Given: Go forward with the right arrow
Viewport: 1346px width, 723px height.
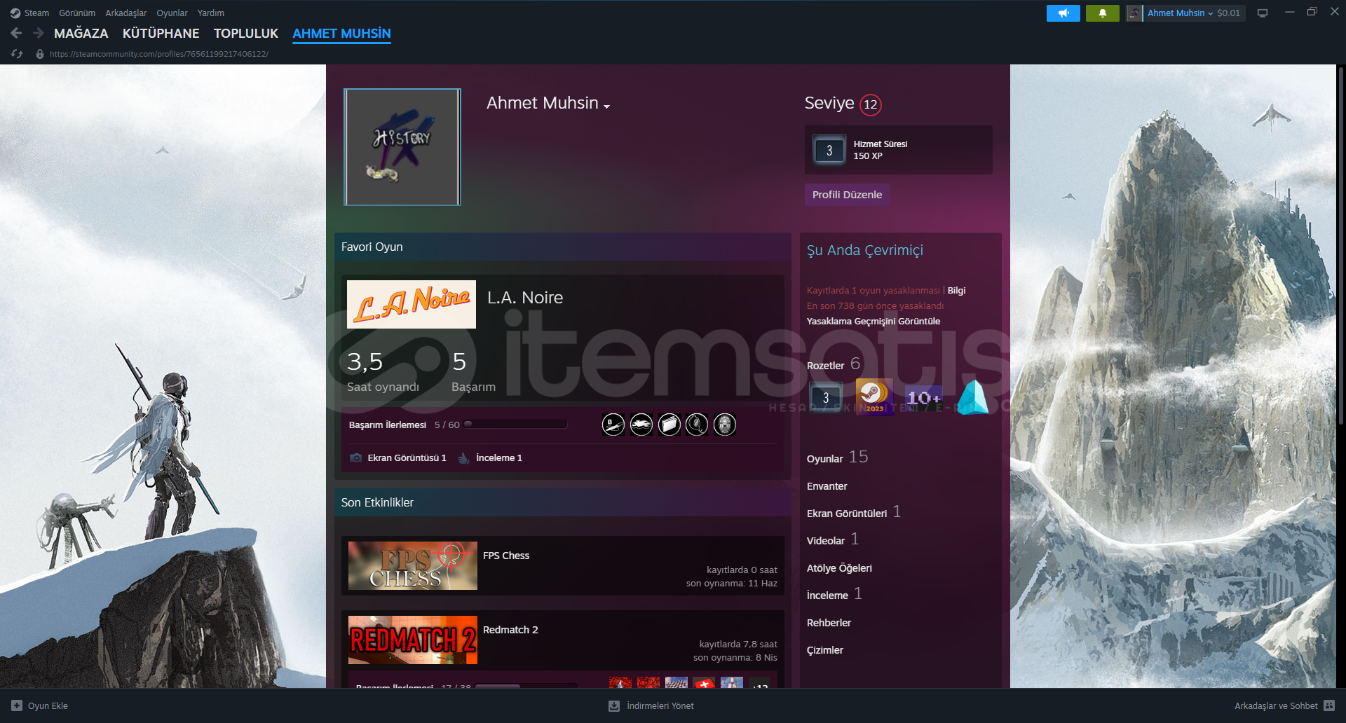Looking at the screenshot, I should [39, 33].
